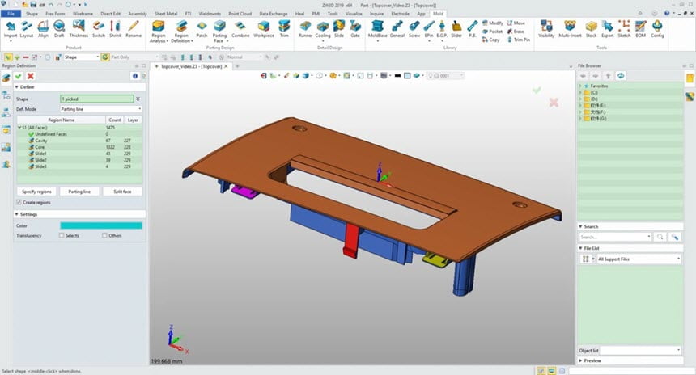
Task: Collapse the Settings section
Action: [x=16, y=214]
